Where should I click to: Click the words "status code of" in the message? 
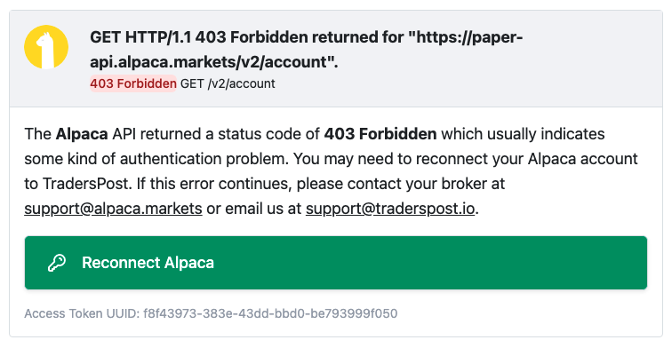[x=268, y=134]
